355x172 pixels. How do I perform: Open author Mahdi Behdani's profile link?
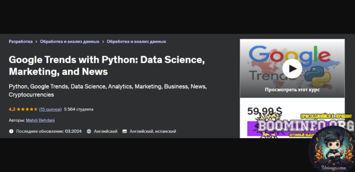tap(40, 120)
